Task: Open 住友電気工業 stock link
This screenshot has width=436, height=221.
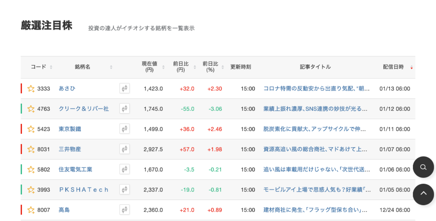Action: (75, 169)
